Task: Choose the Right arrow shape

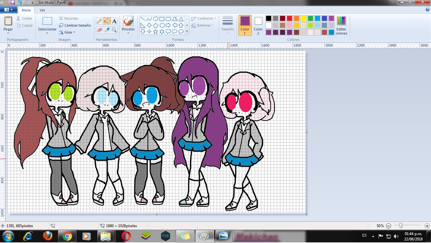Action: click(168, 25)
